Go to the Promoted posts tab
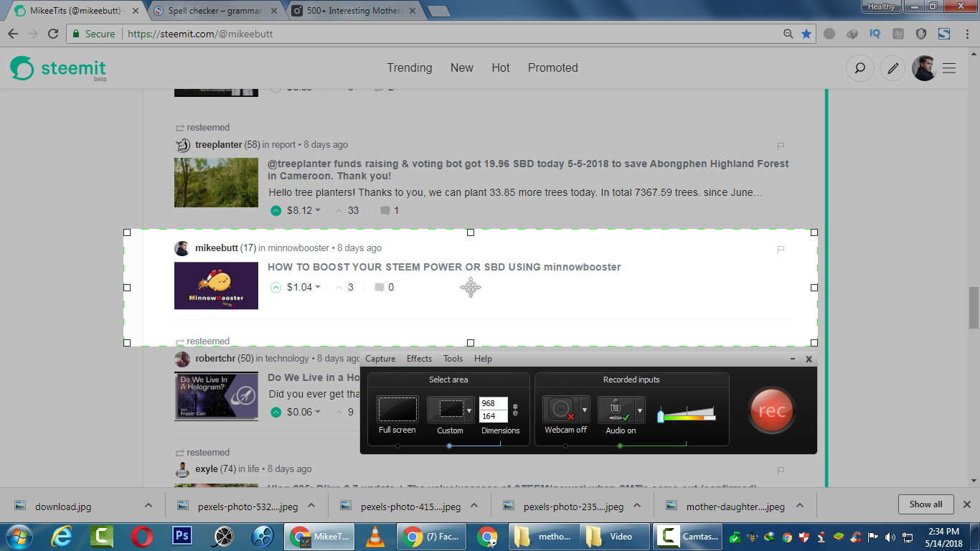 point(553,67)
